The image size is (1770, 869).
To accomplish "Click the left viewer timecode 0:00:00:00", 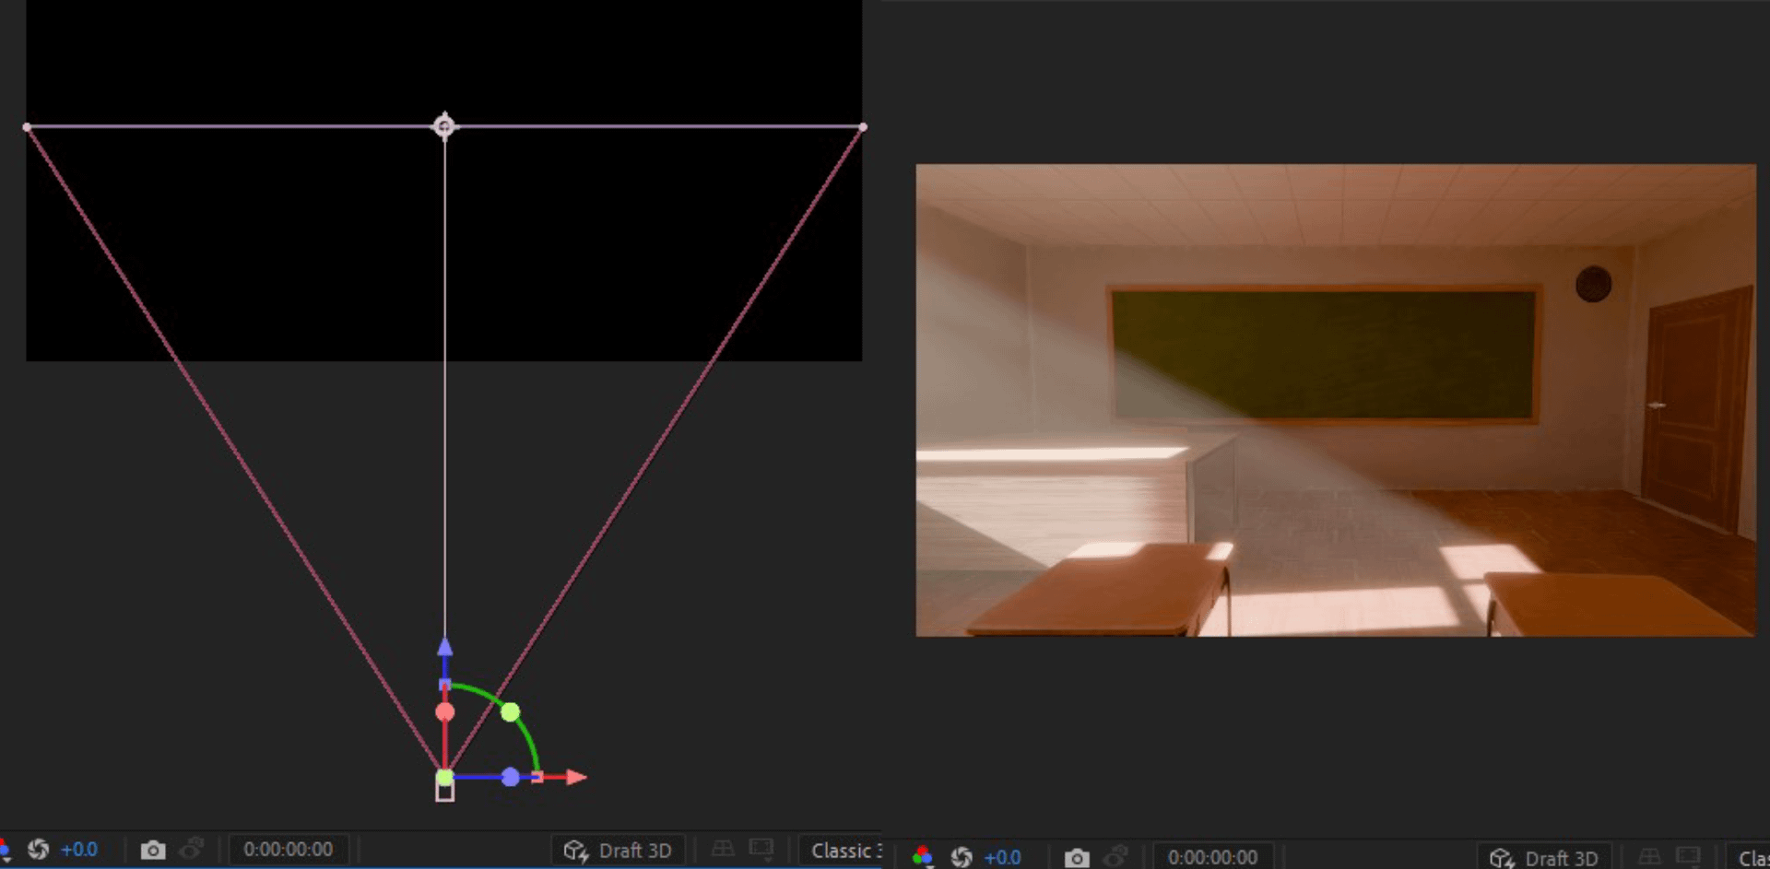I will coord(288,850).
